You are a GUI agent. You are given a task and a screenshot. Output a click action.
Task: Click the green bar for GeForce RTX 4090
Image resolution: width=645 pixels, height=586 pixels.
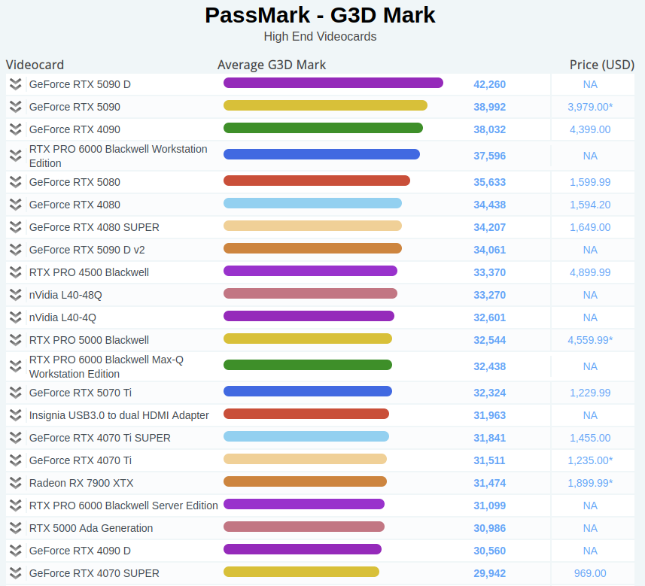pos(323,128)
